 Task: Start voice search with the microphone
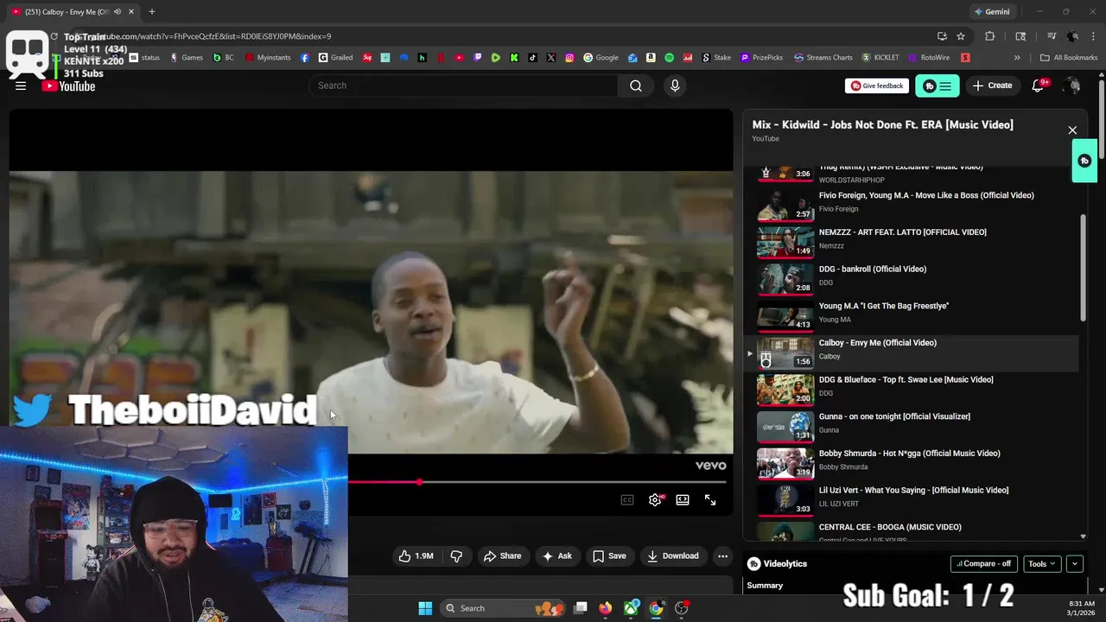[x=675, y=86]
